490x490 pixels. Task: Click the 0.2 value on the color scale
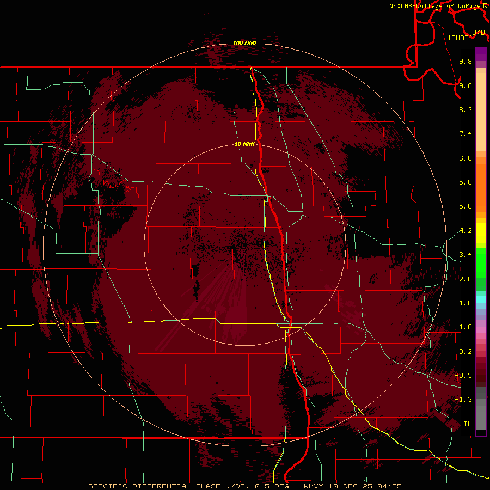pos(465,352)
